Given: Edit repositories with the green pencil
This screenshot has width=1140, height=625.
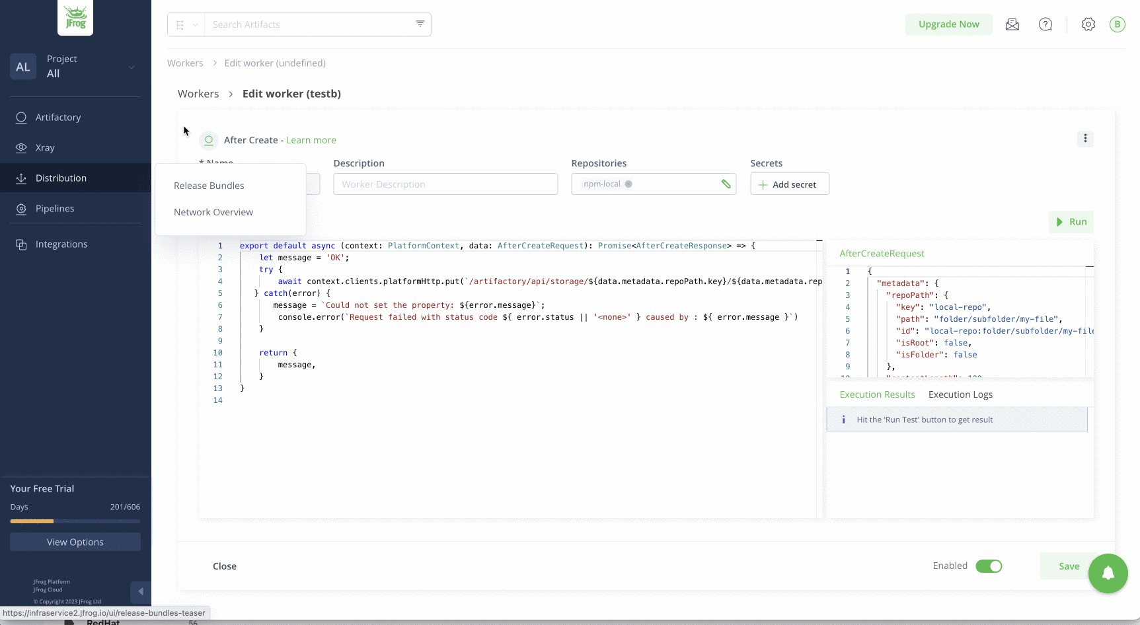Looking at the screenshot, I should coord(726,184).
